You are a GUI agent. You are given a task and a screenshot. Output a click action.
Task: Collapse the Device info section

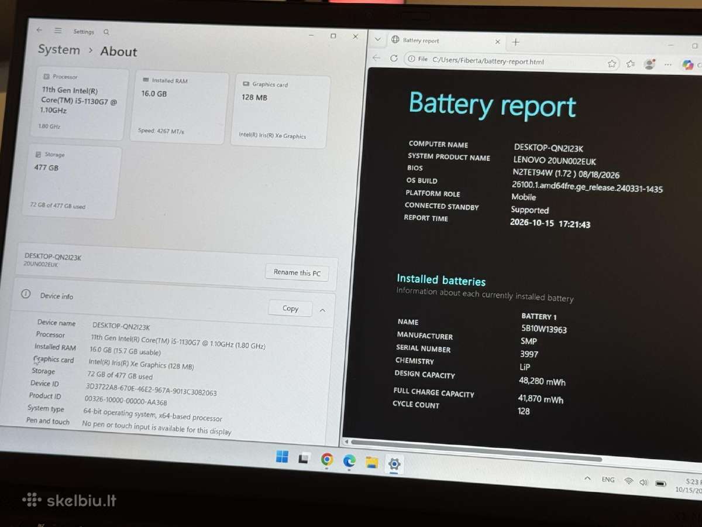tap(323, 310)
